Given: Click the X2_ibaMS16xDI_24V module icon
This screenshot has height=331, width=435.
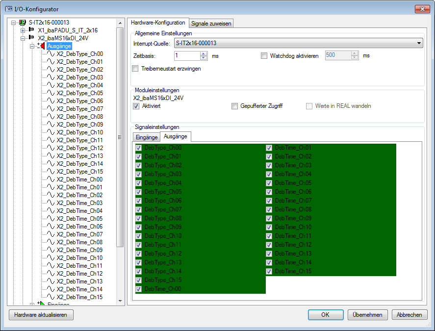Looking at the screenshot, I should point(32,38).
